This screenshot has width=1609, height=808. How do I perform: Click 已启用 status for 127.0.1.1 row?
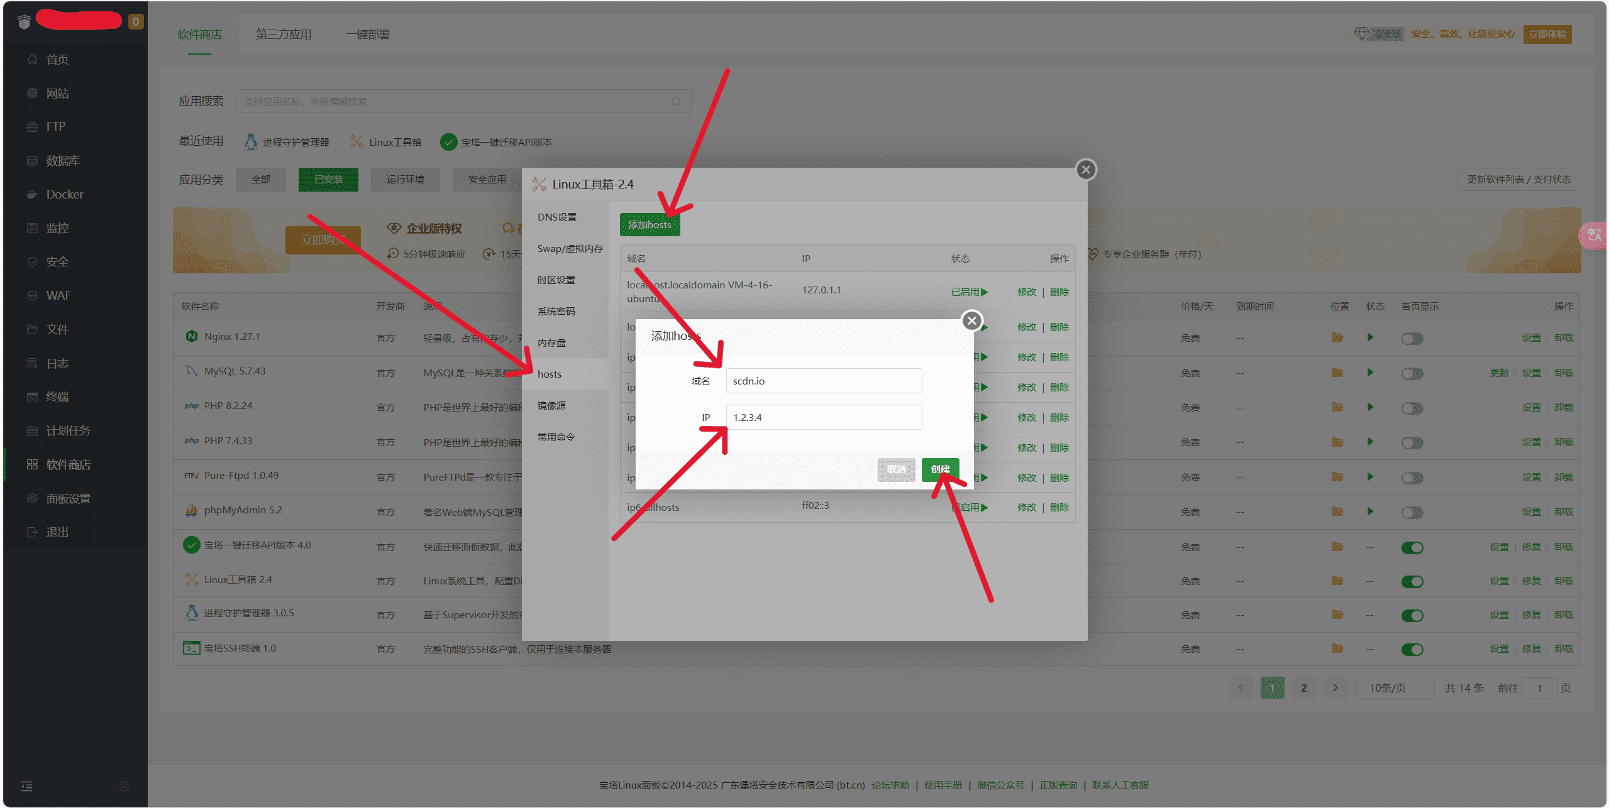point(970,292)
